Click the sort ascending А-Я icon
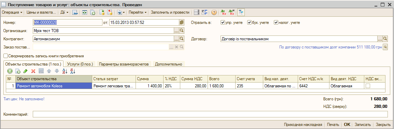 pyautogui.click(x=65, y=71)
